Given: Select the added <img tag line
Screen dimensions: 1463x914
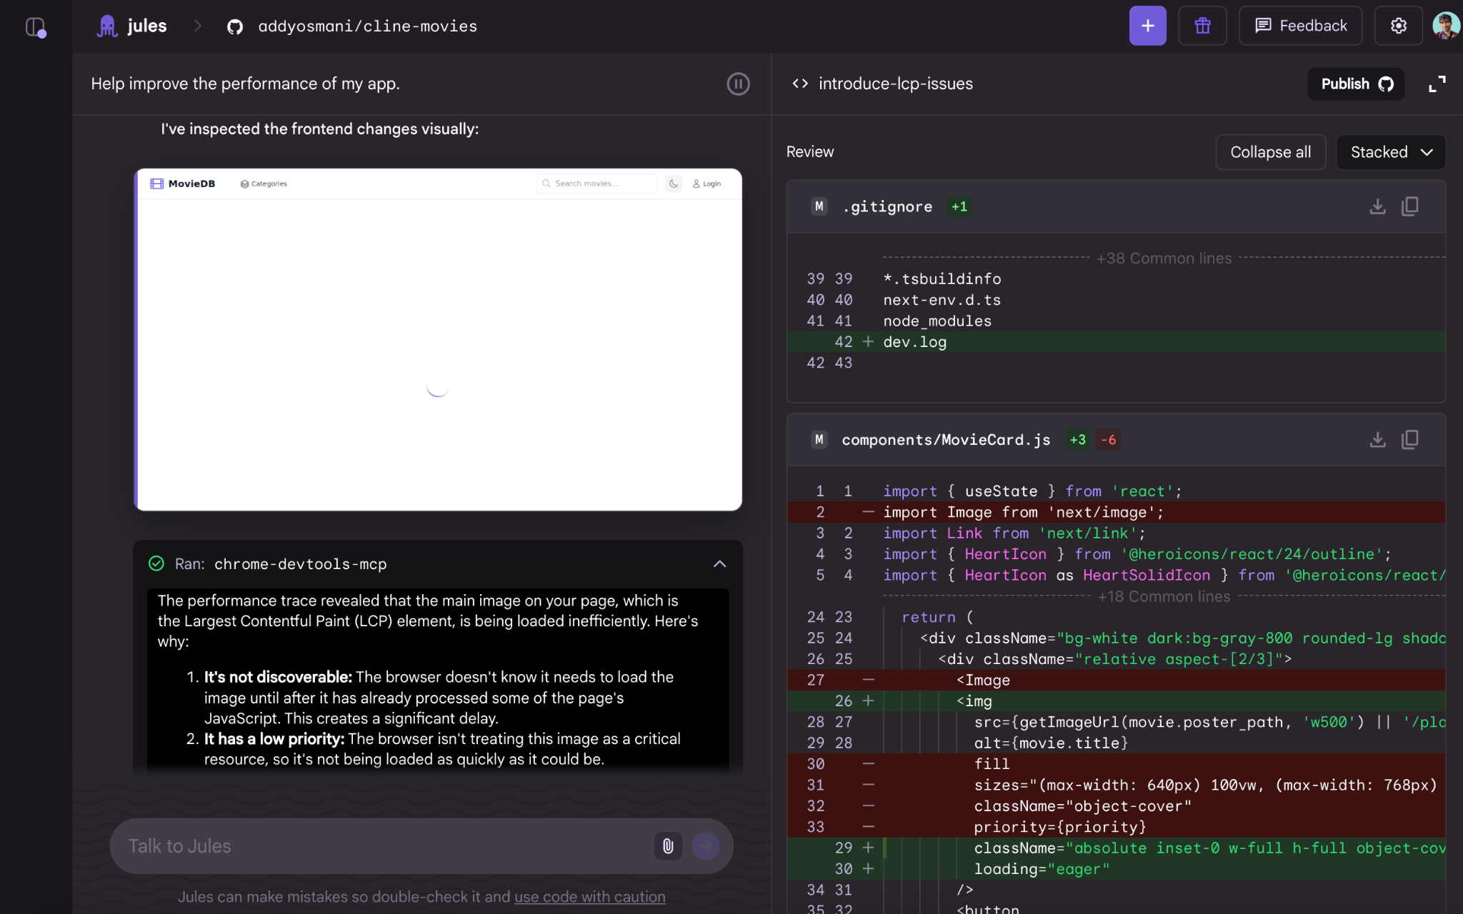Looking at the screenshot, I should click(x=1116, y=701).
